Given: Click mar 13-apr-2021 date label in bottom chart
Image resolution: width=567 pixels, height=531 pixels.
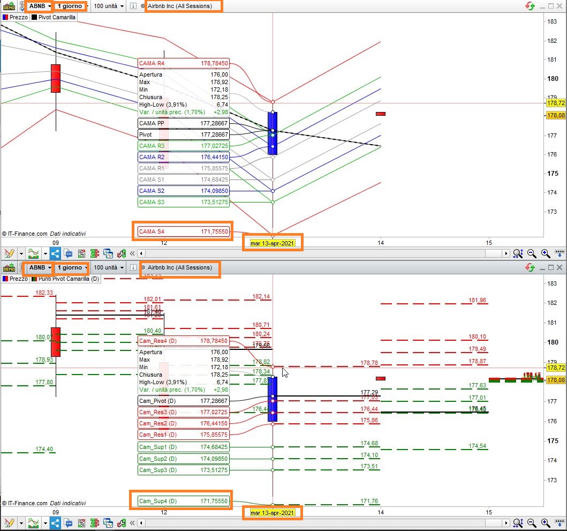Looking at the screenshot, I should [273, 513].
